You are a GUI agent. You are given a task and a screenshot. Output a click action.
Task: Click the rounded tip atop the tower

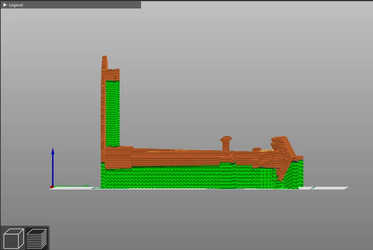coord(104,62)
